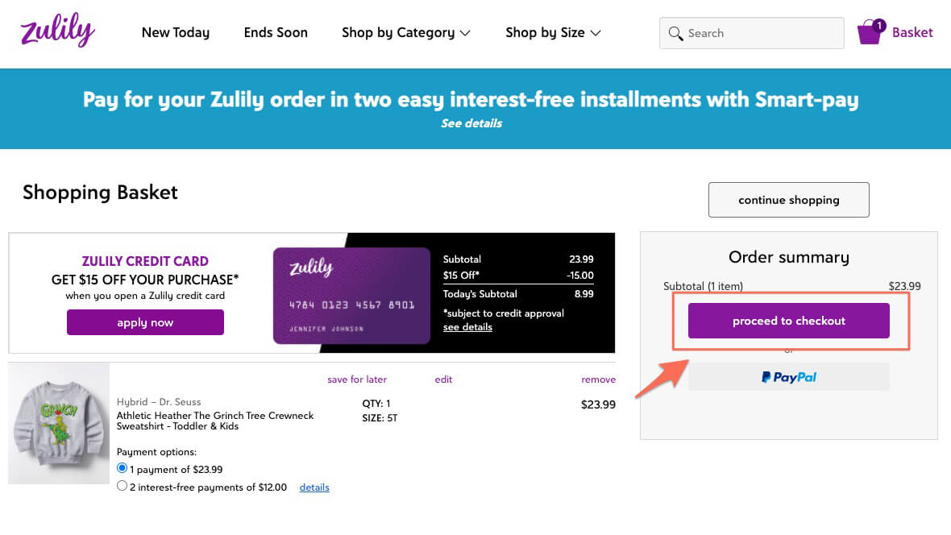
Task: Open Smart-pay See details link
Action: coord(471,123)
